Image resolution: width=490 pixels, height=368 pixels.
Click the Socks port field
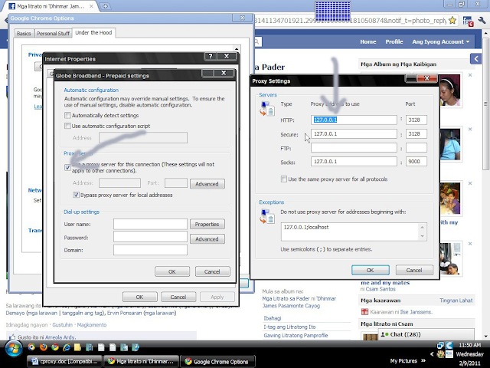pyautogui.click(x=416, y=162)
